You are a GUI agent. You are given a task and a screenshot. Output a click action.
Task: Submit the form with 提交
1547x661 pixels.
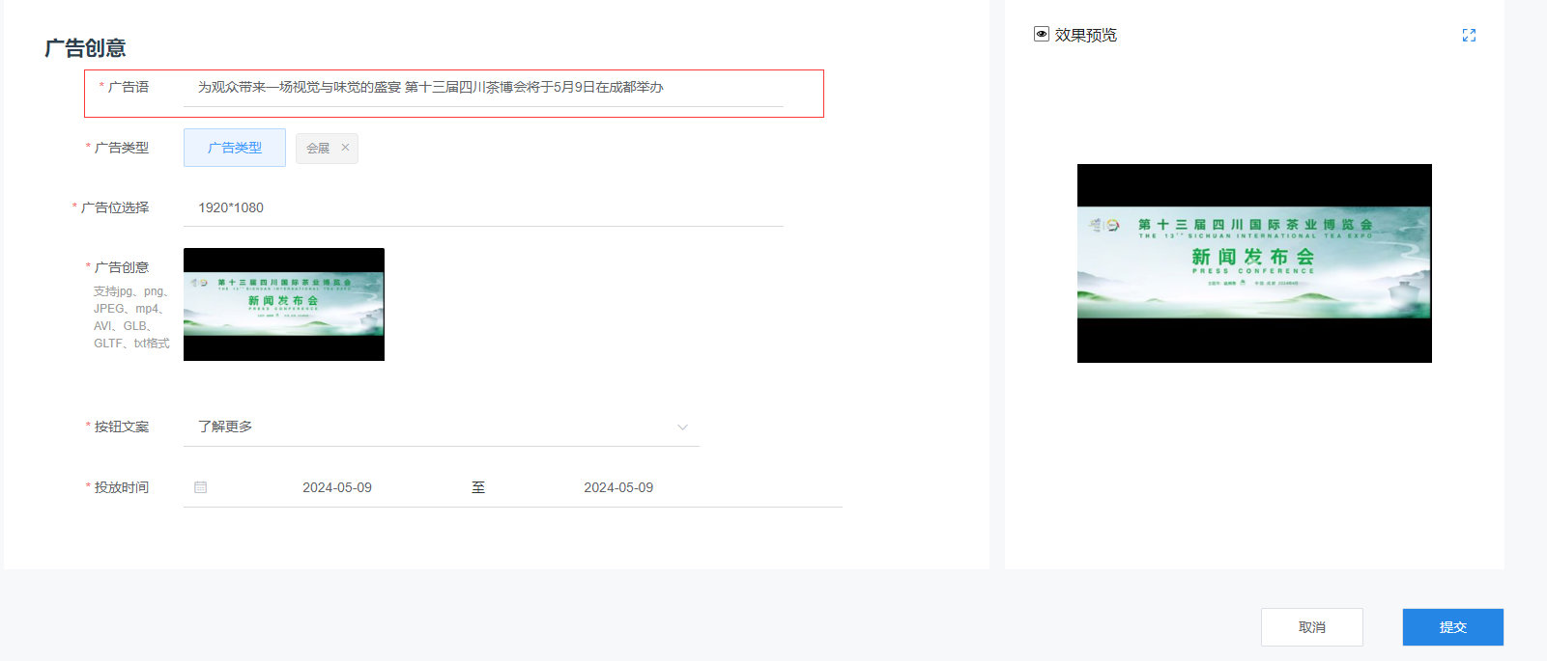[x=1452, y=627]
